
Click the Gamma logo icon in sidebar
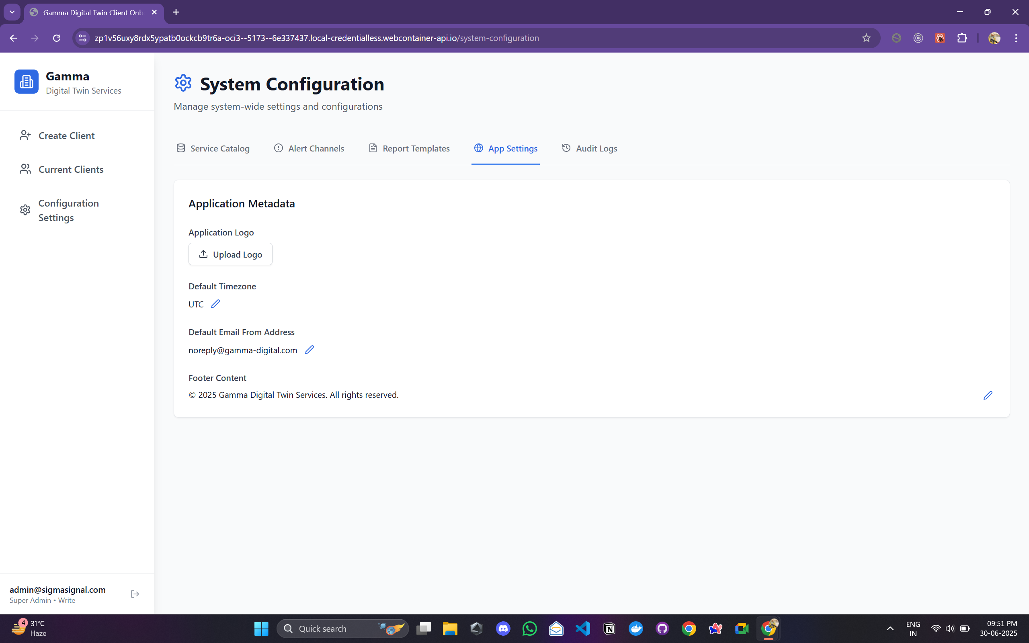coord(27,82)
